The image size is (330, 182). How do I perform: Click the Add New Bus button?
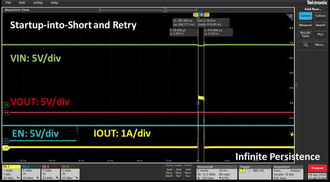pos(188,172)
